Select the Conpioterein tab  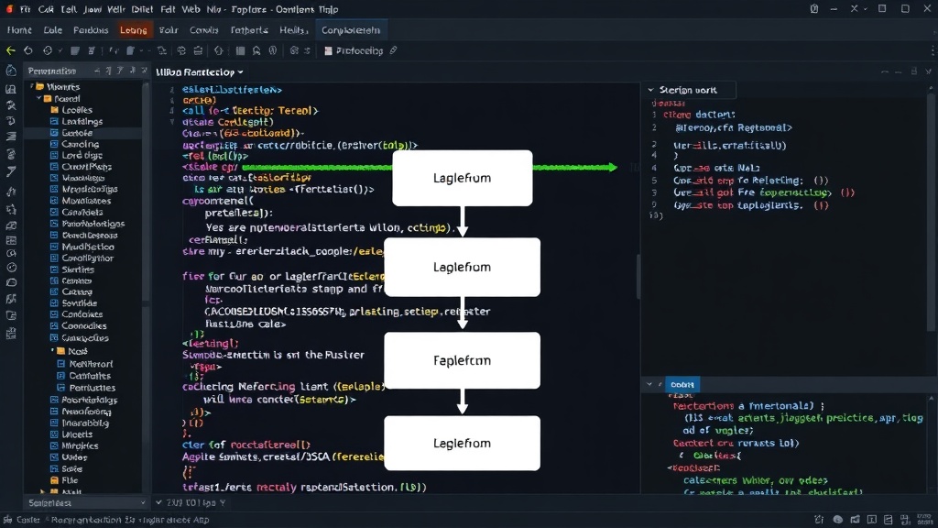(351, 30)
